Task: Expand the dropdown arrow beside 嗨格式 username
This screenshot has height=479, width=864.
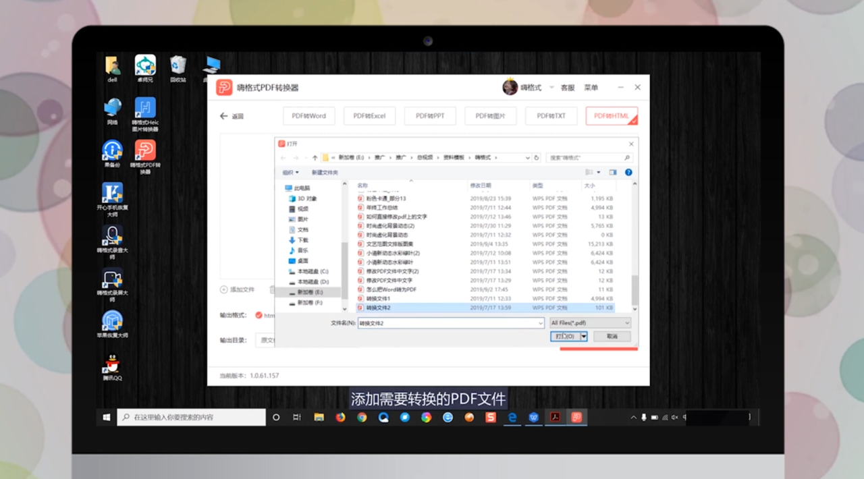Action: point(551,88)
